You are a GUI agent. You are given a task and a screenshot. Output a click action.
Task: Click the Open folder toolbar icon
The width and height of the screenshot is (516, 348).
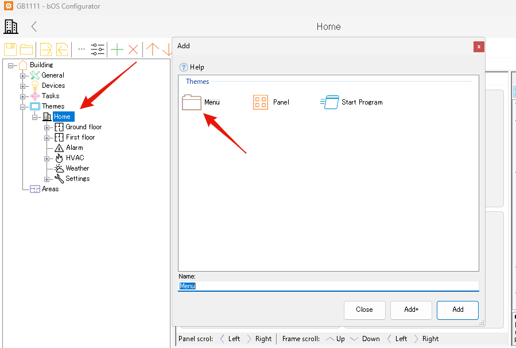coord(26,49)
